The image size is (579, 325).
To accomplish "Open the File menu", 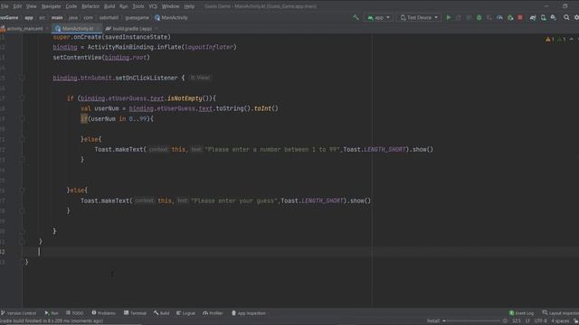I will 5,6.
